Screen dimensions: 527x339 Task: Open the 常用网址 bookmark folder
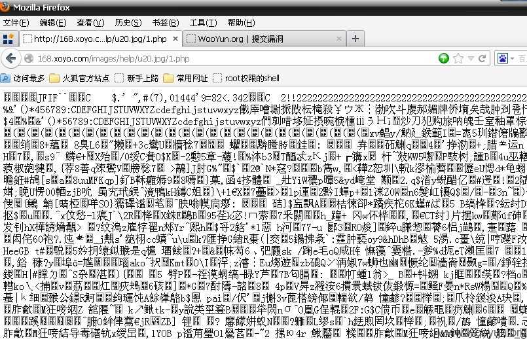[x=185, y=79]
